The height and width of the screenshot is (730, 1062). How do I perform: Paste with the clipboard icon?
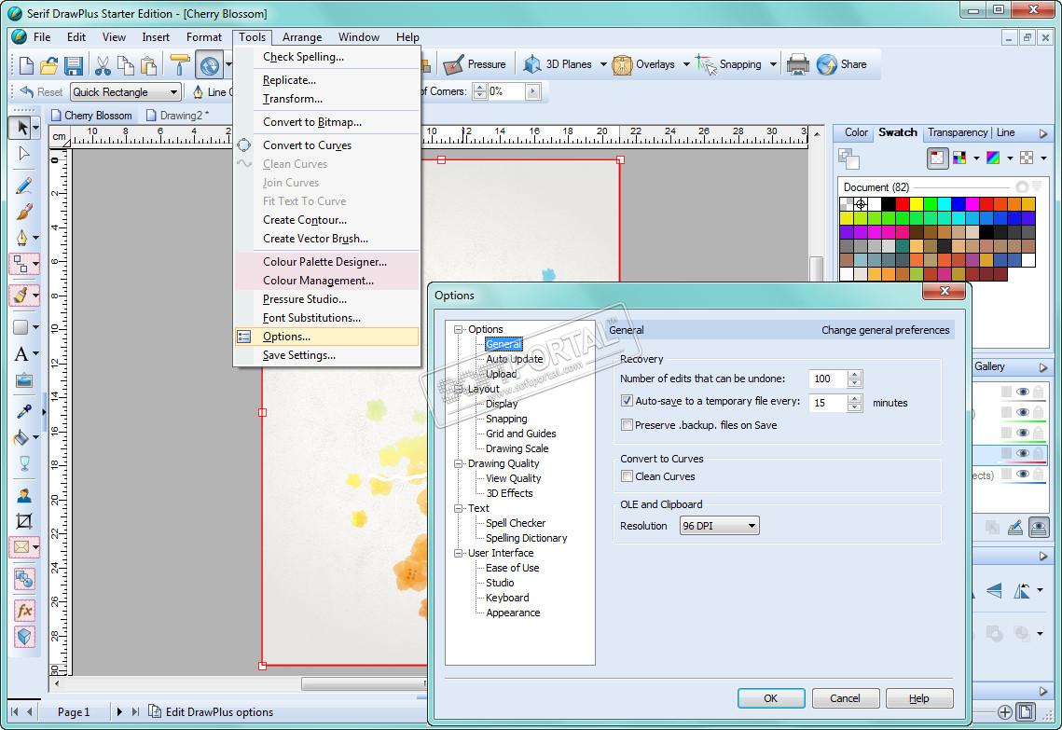(x=148, y=65)
